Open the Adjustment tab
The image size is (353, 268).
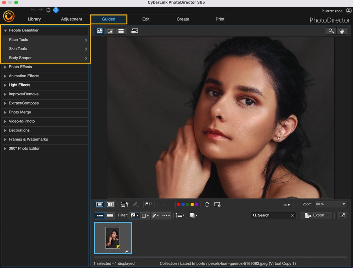click(71, 19)
